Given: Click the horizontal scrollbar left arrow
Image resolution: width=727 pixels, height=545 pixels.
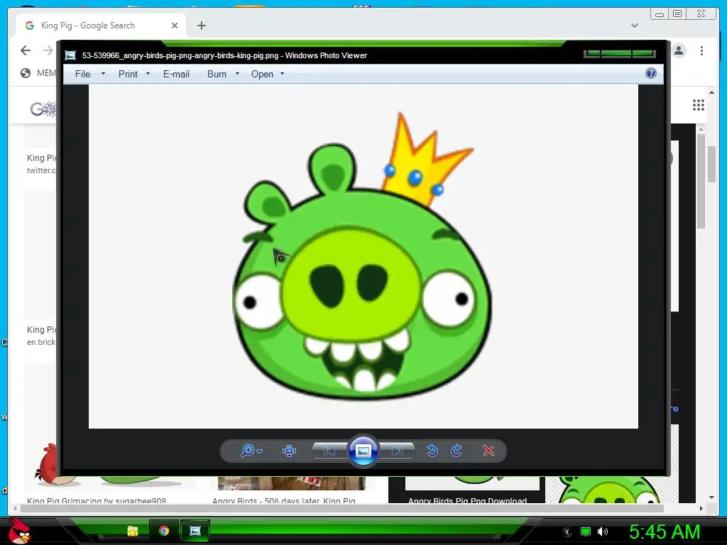Looking at the screenshot, I should click(15, 508).
